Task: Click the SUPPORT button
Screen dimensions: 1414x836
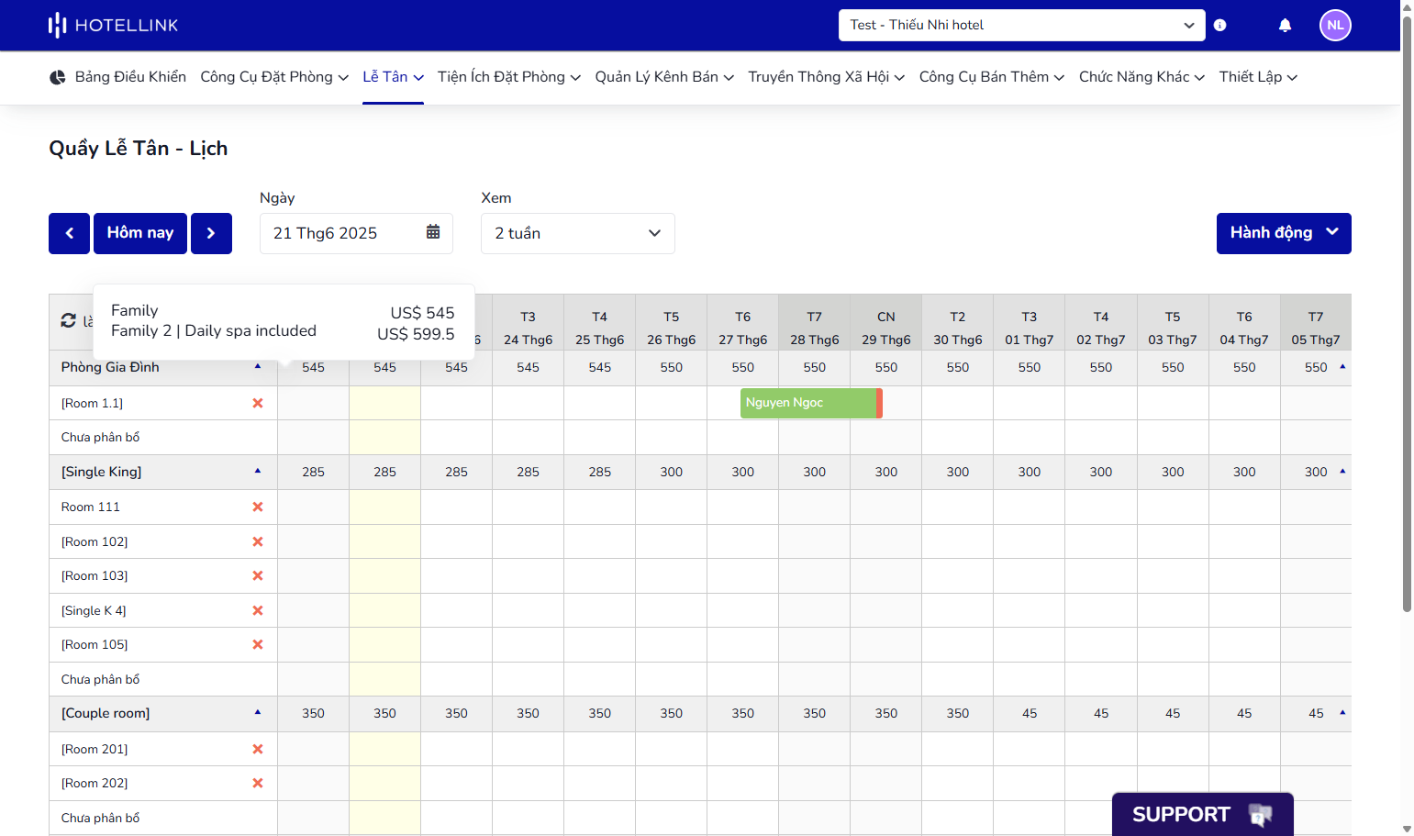Action: pyautogui.click(x=1203, y=814)
